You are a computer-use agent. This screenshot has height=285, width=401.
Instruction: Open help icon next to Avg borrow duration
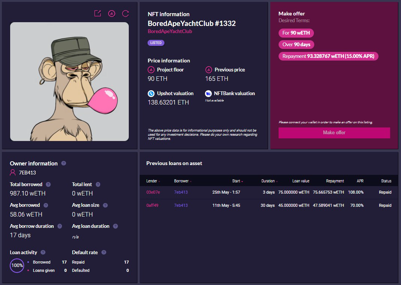click(60, 226)
